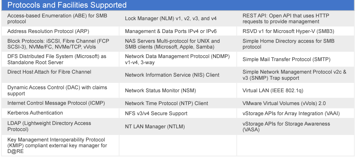Select the REST API description cell
Viewport: 355px width, 157px height.
point(286,19)
